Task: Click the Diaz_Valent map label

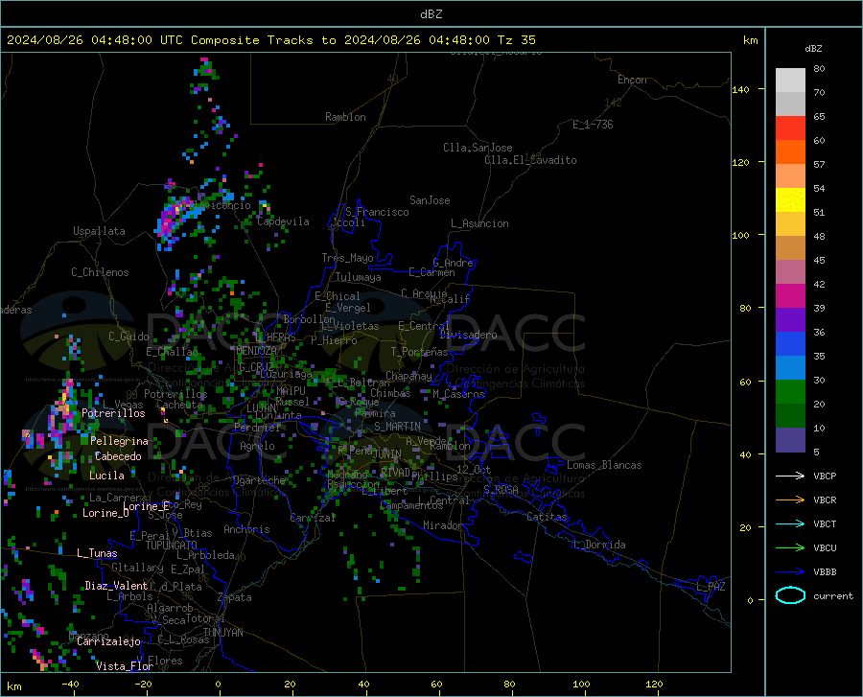Action: point(116,586)
